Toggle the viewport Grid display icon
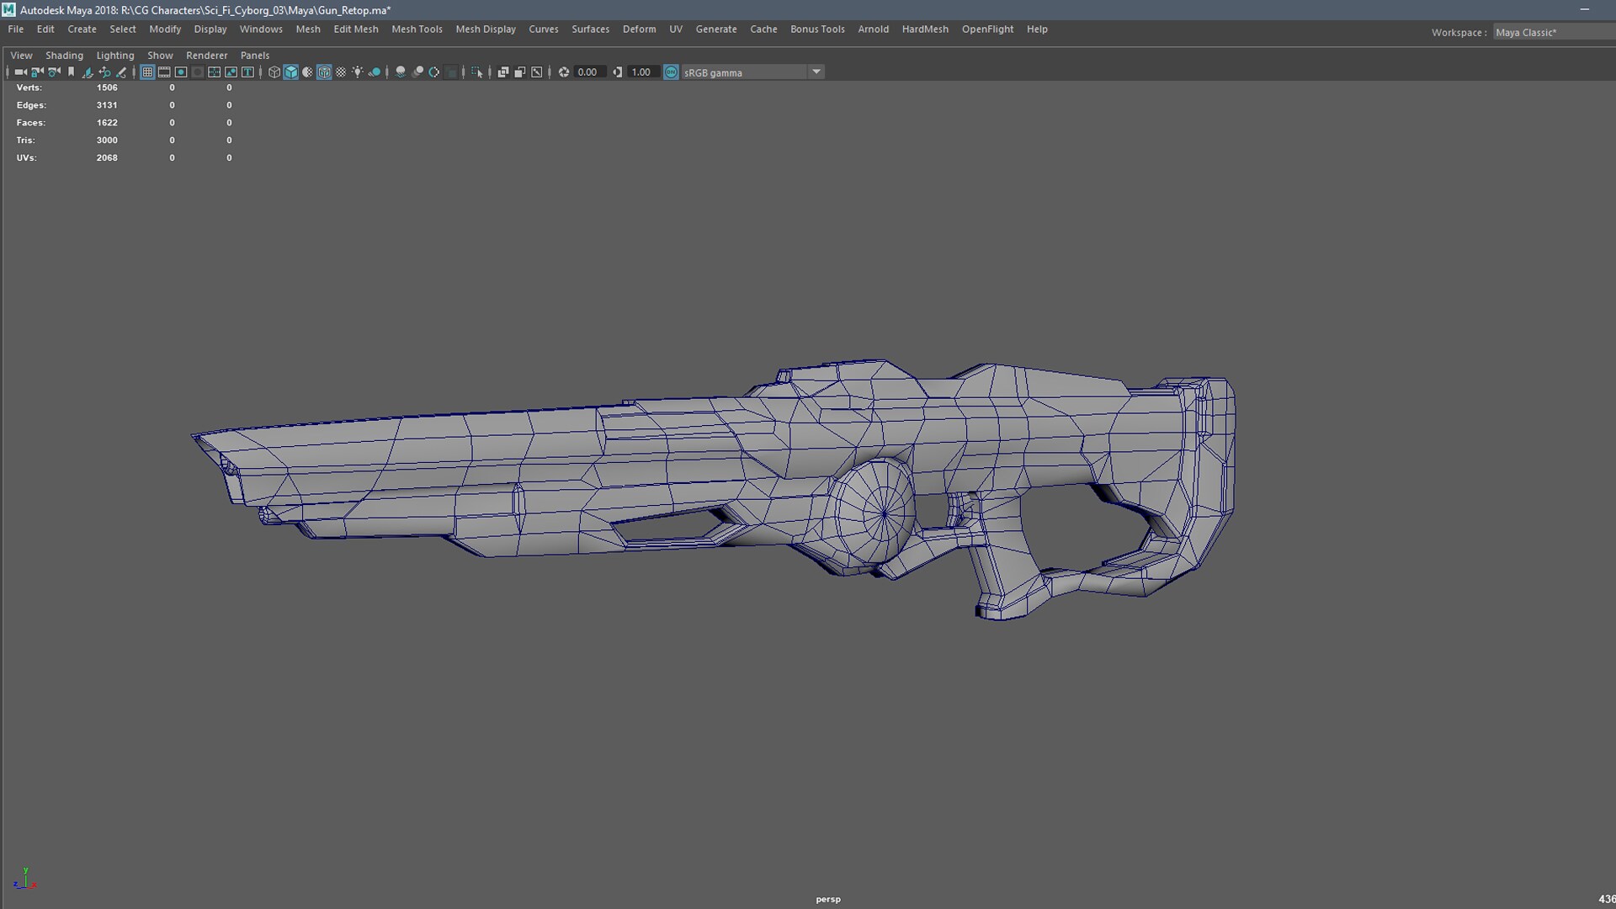The height and width of the screenshot is (909, 1616). coord(147,72)
